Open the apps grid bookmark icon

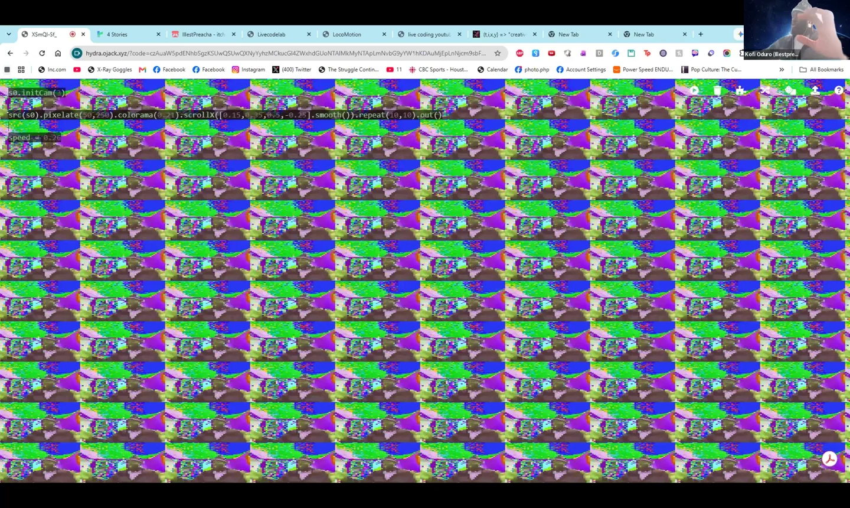tap(21, 70)
